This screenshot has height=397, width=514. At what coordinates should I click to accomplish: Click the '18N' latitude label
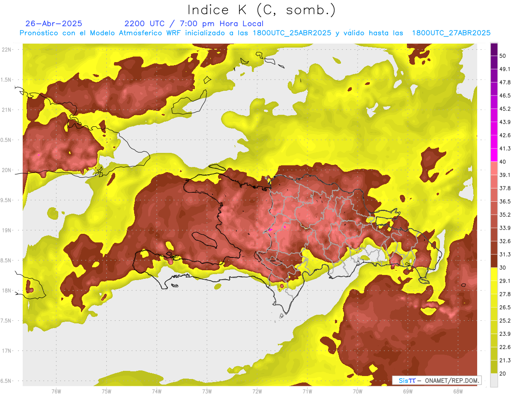pos(7,291)
